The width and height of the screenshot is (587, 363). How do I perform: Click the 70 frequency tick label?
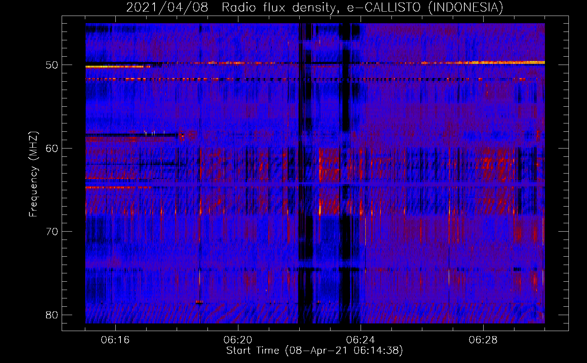pyautogui.click(x=52, y=232)
